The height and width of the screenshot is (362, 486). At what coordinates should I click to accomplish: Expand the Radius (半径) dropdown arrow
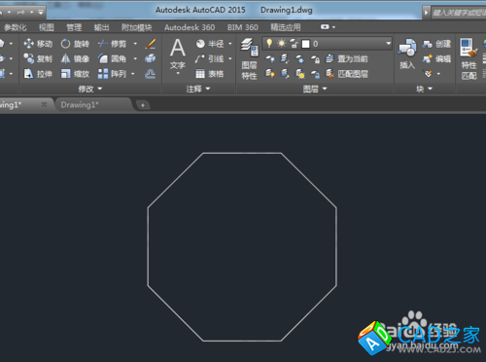pyautogui.click(x=230, y=44)
